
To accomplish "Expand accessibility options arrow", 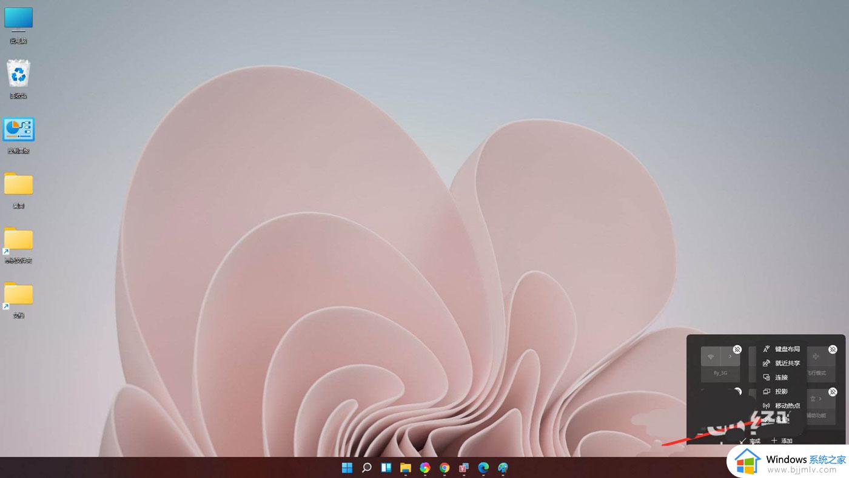I will coord(820,399).
